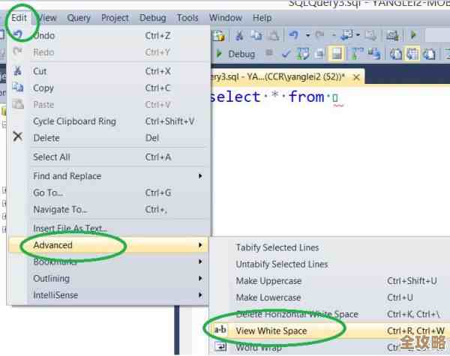Expand the Bookmarks submenu
Image resolution: width=450 pixels, height=356 pixels.
[x=109, y=262]
